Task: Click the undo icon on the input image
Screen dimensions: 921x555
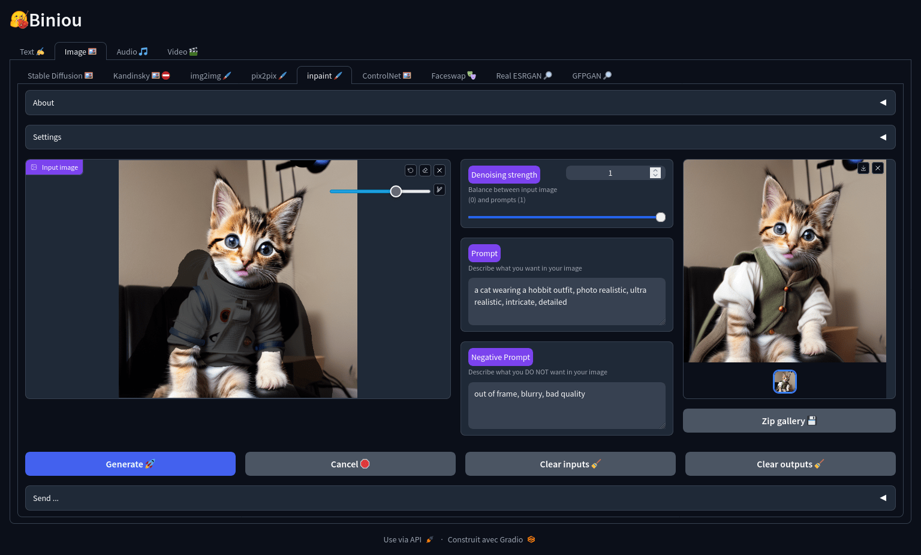Action: click(411, 170)
